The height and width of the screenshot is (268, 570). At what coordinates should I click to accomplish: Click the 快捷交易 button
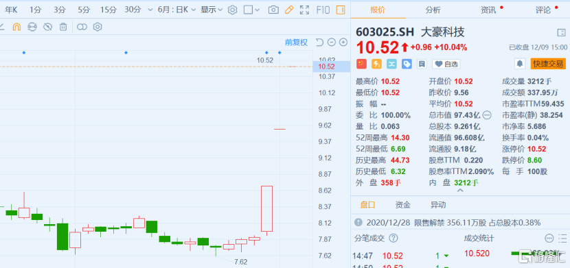coord(548,64)
